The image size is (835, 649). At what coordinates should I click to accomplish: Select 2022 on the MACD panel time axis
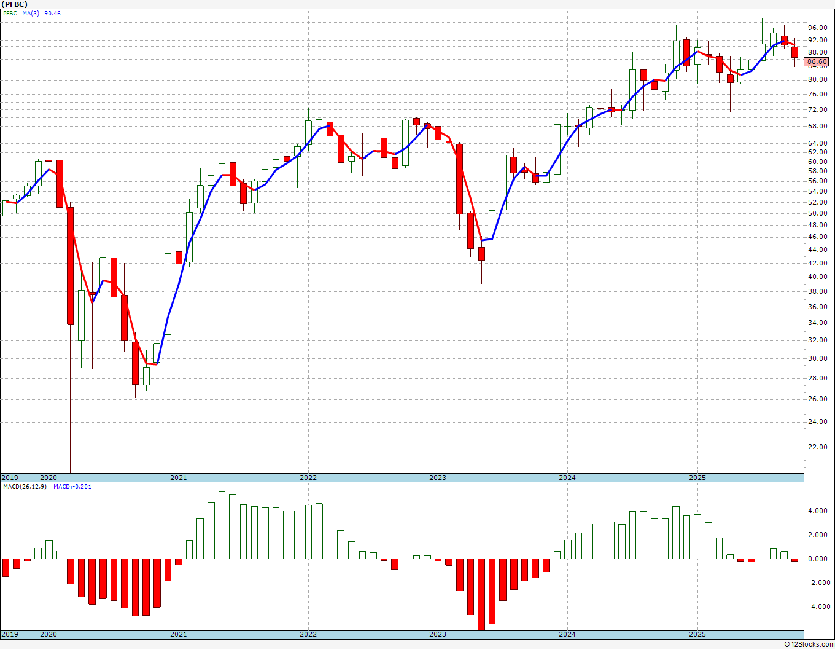point(308,634)
